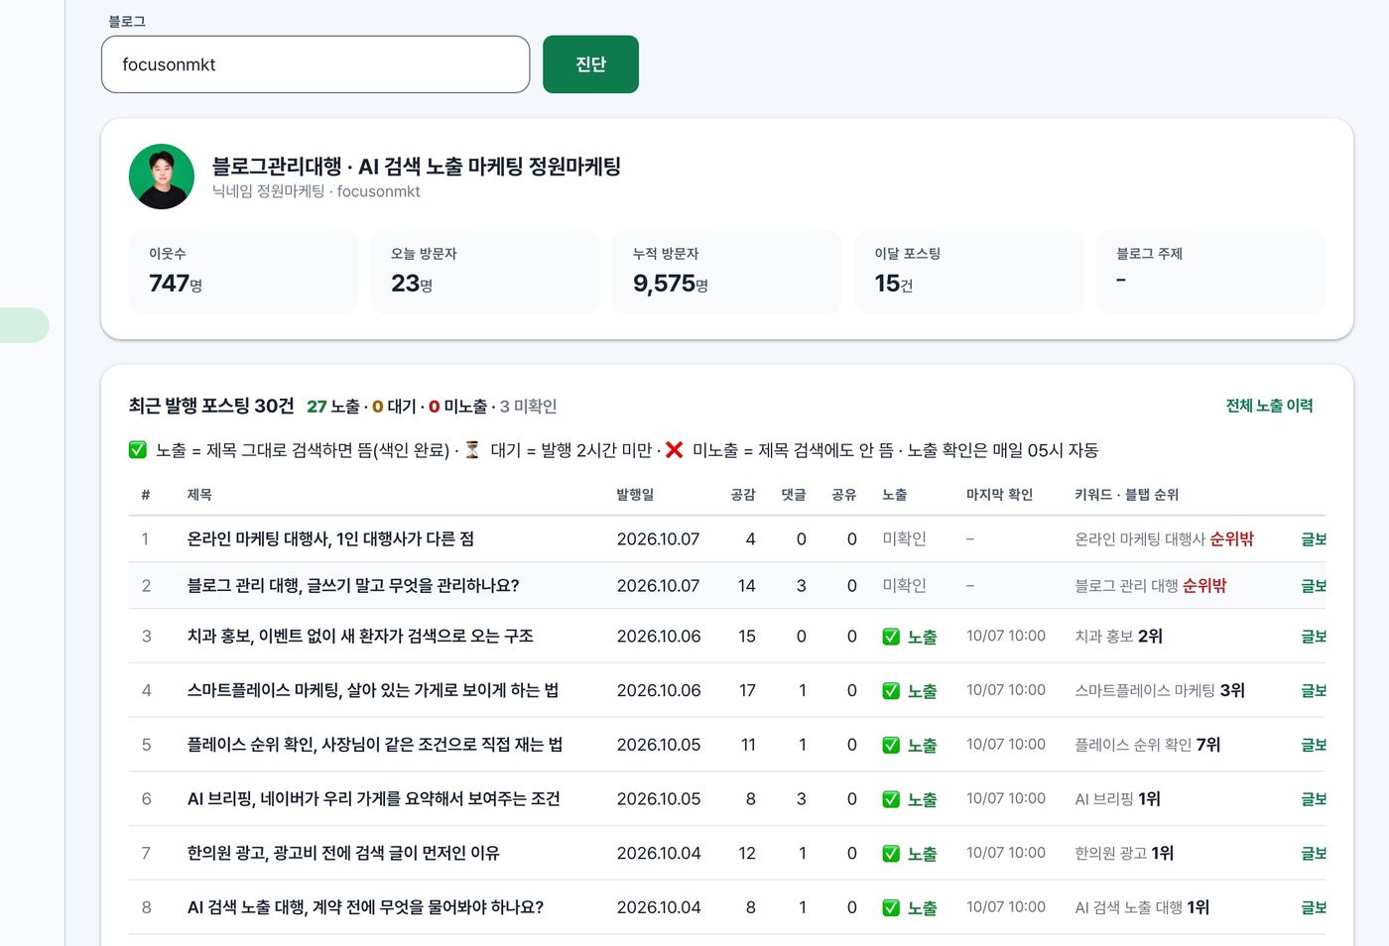Click the 발행일 column header

click(x=635, y=495)
